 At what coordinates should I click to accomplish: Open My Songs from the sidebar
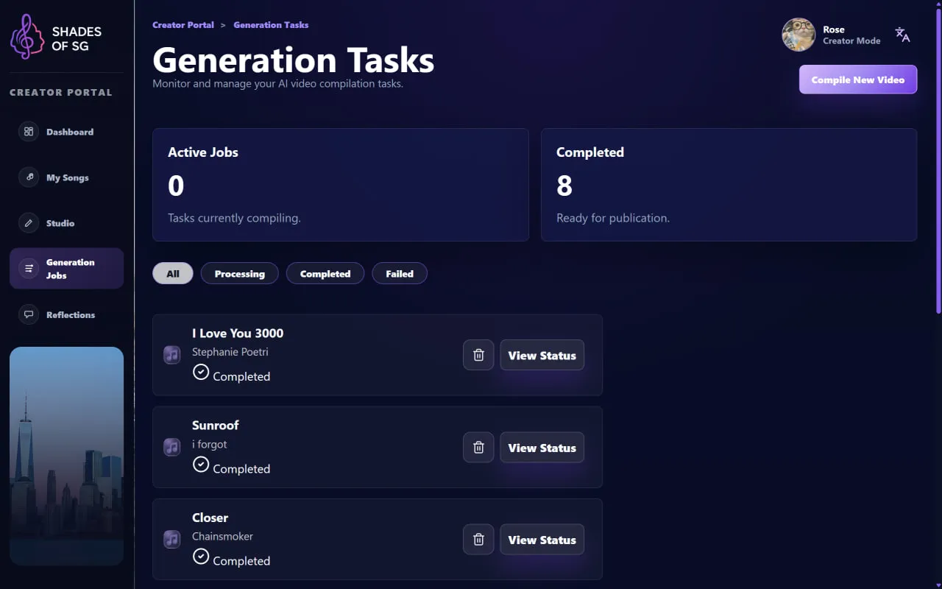coord(66,177)
